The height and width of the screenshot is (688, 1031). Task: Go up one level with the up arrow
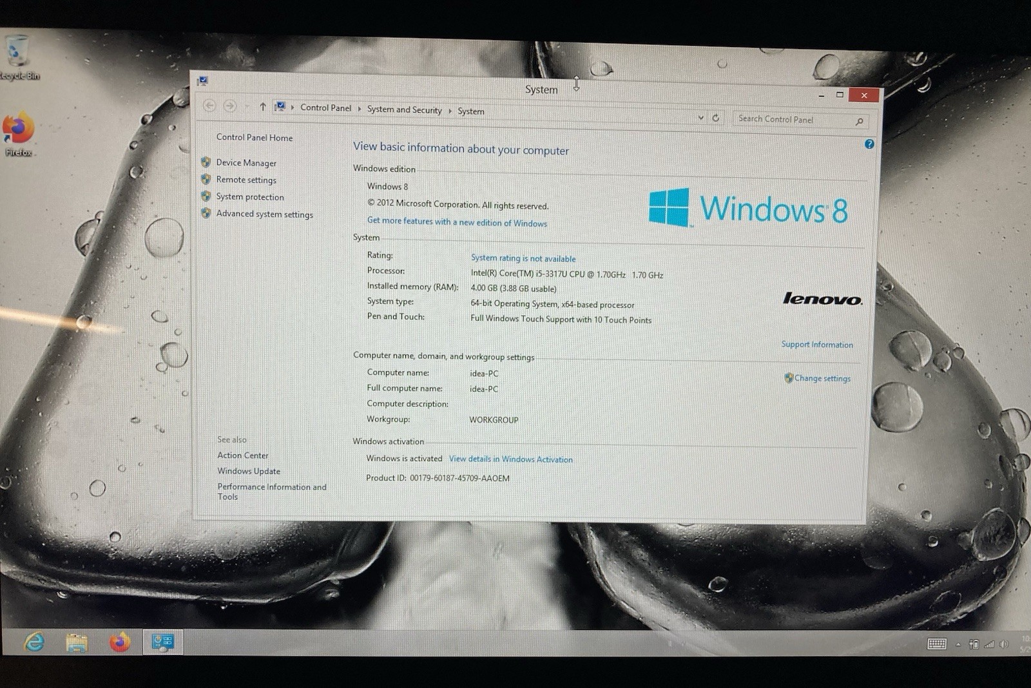pyautogui.click(x=262, y=106)
